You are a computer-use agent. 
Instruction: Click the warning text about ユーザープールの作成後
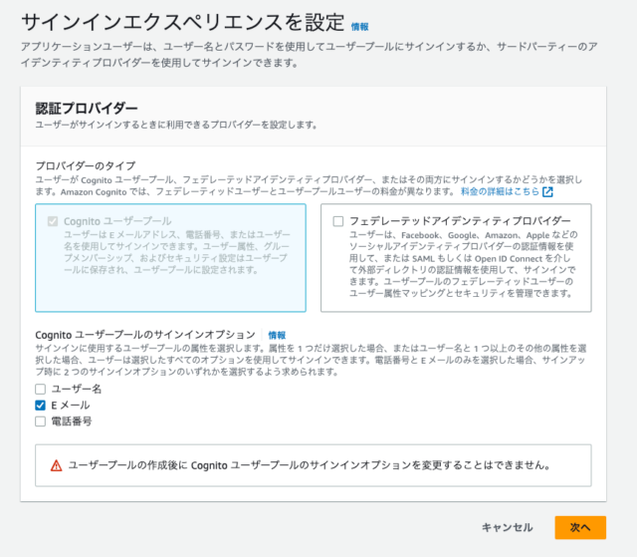[310, 465]
